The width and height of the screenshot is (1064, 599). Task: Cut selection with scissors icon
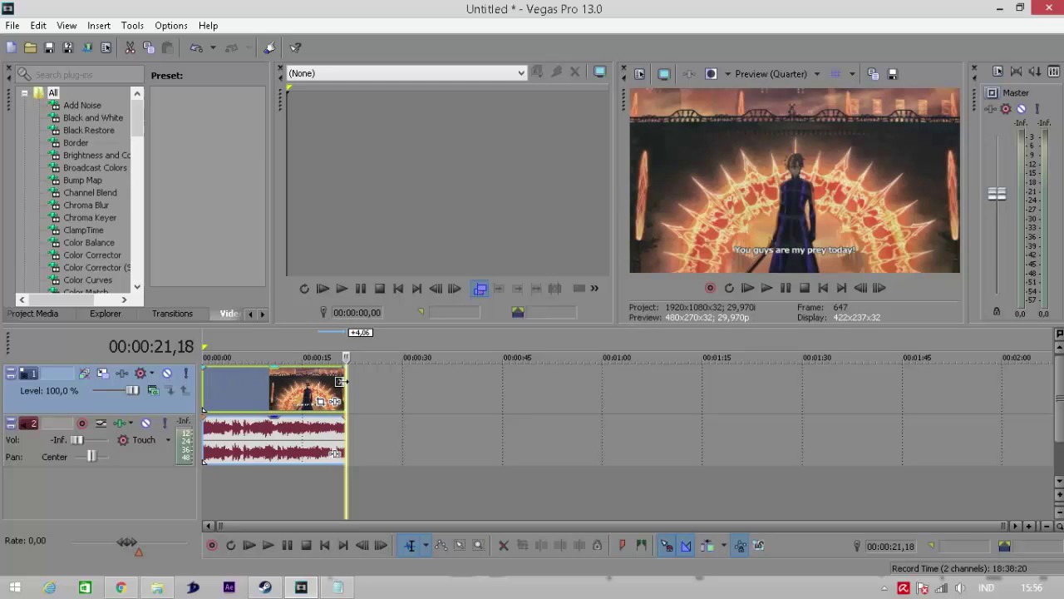[x=130, y=48]
